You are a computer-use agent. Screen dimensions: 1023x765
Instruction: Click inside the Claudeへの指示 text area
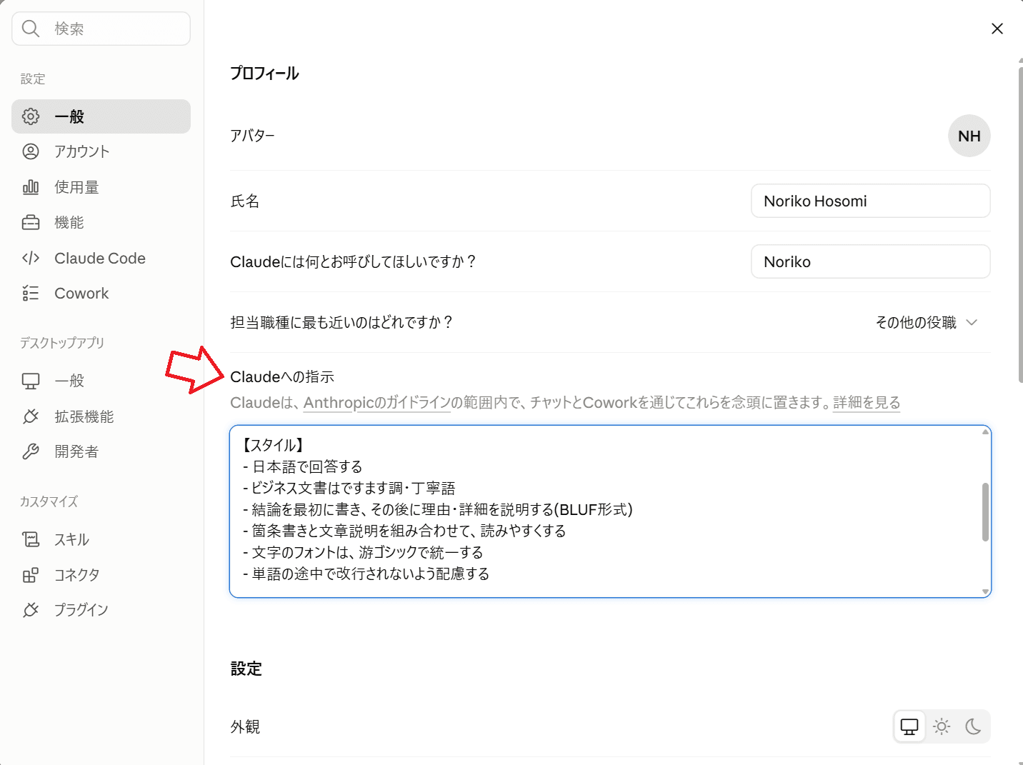point(610,511)
